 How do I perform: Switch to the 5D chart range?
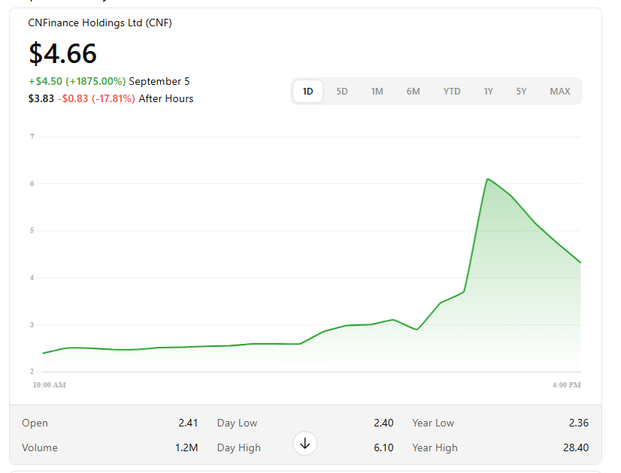[x=342, y=92]
